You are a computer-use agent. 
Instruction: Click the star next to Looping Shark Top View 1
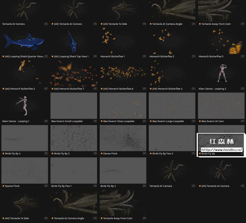click(53, 56)
